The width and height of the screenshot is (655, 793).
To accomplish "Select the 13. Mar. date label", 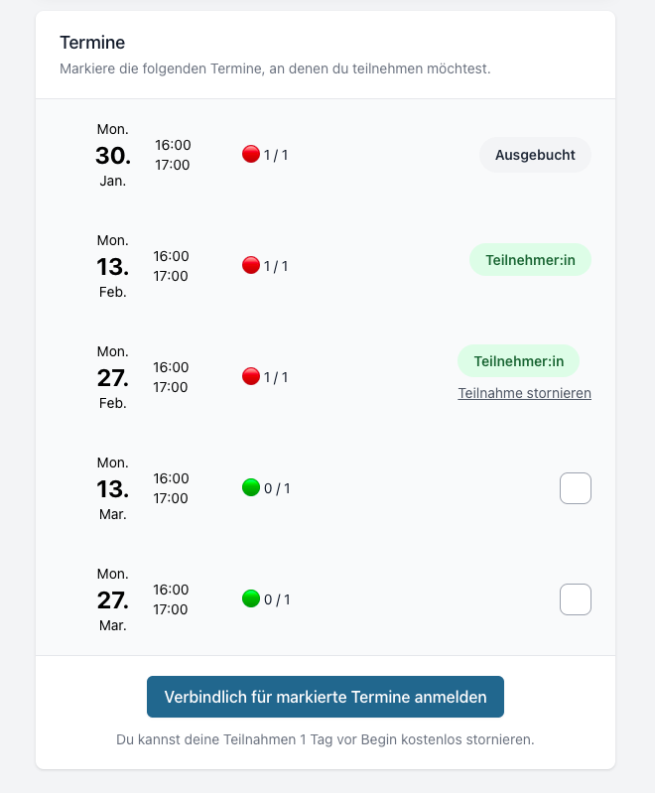I will pyautogui.click(x=113, y=488).
